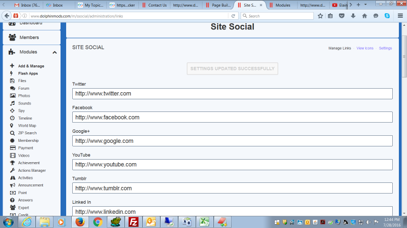Image resolution: width=407 pixels, height=228 pixels.
Task: Open the Firefox Downloads arrow icon
Action: (353, 16)
